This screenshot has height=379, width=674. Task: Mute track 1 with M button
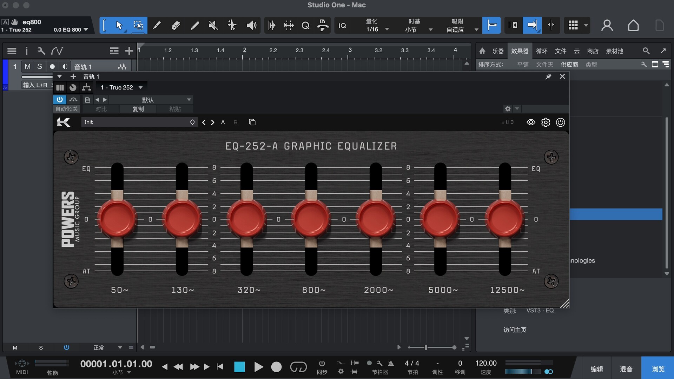coord(27,66)
